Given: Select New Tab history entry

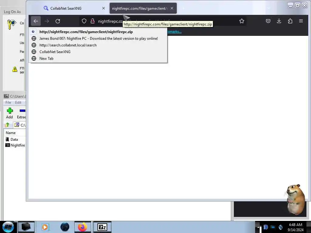Looking at the screenshot, I should tap(98, 59).
